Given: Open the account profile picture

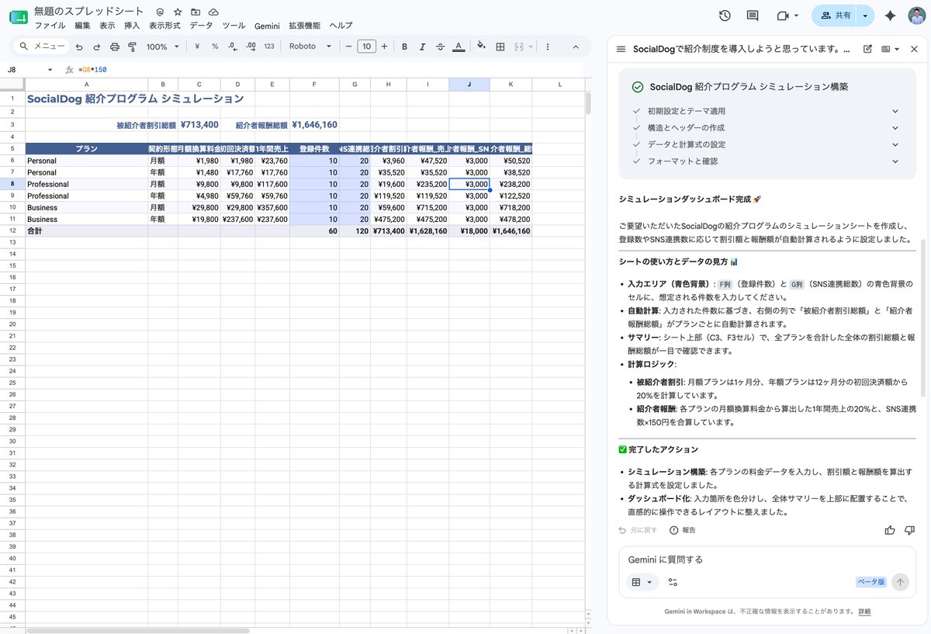Looking at the screenshot, I should pos(916,16).
